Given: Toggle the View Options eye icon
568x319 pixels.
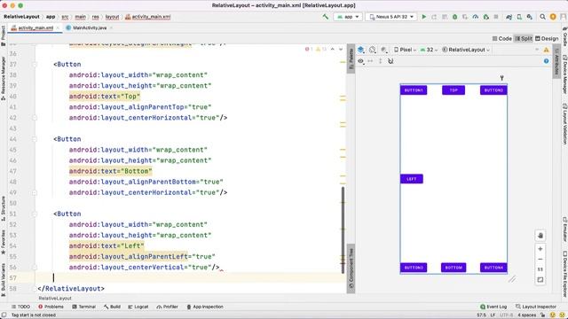Looking at the screenshot, I should tap(361, 61).
